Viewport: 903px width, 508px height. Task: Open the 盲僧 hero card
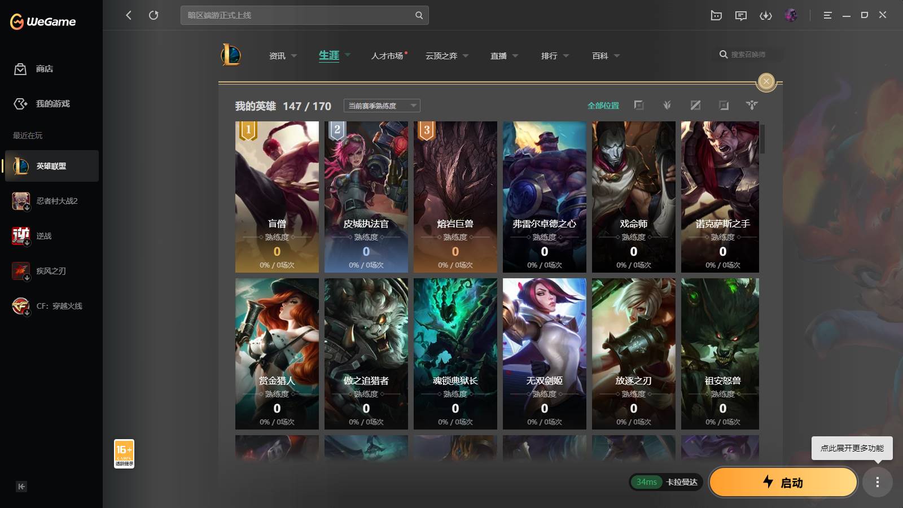pyautogui.click(x=277, y=197)
